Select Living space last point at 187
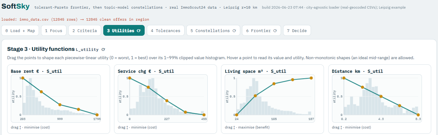The height and width of the screenshot is (135, 438). tap(311, 78)
